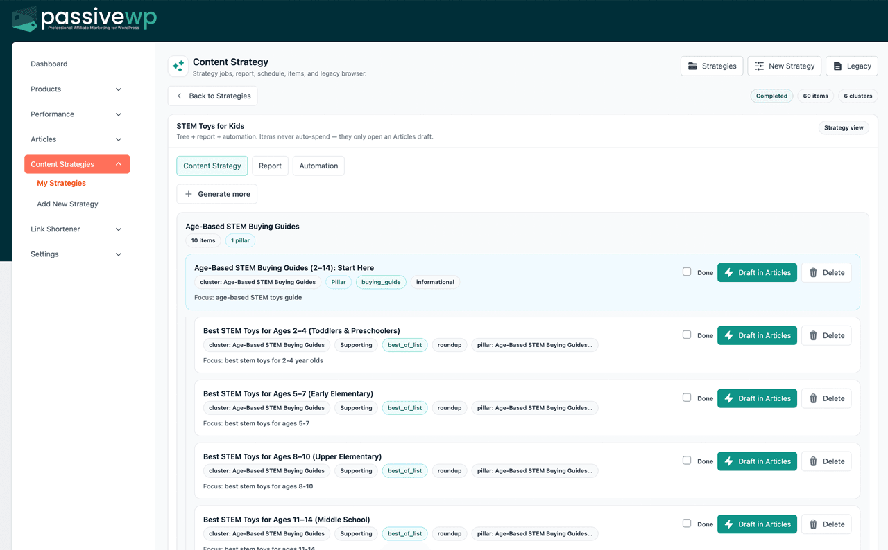Check Done for Best STEM Toys Ages 5–7
The image size is (888, 550).
[x=687, y=397]
